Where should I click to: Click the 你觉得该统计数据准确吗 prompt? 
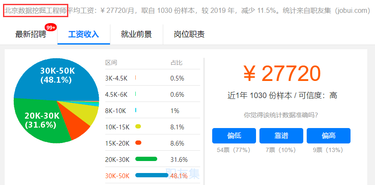[x=281, y=115]
